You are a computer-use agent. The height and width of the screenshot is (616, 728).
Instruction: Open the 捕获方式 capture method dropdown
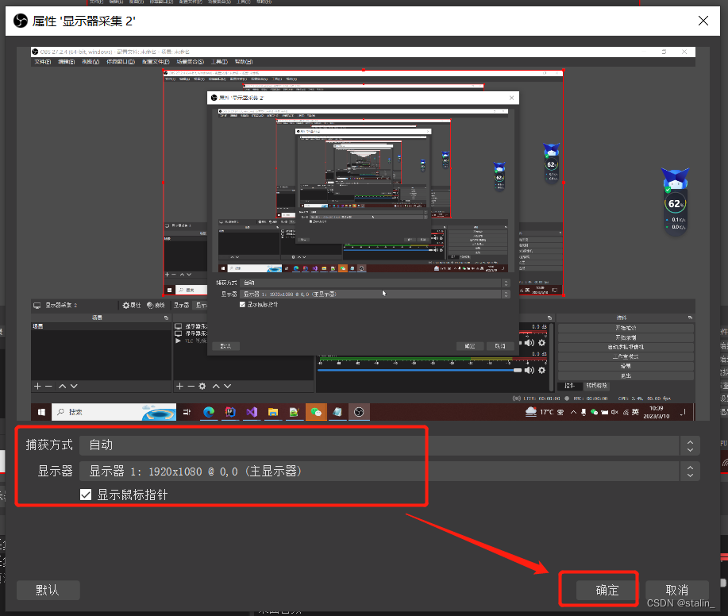381,445
